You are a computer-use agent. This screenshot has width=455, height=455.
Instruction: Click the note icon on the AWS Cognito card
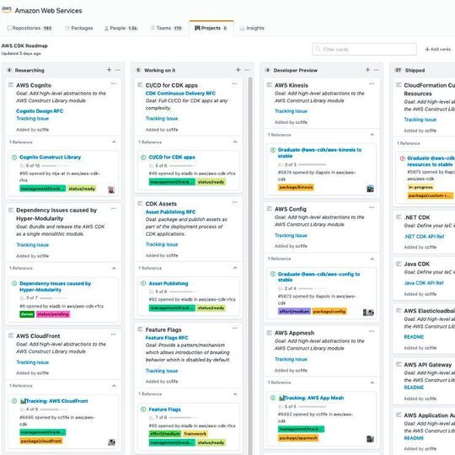pos(11,85)
